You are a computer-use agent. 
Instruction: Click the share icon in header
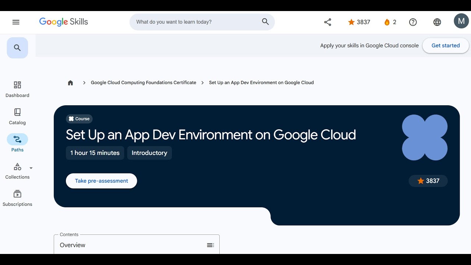click(x=327, y=22)
